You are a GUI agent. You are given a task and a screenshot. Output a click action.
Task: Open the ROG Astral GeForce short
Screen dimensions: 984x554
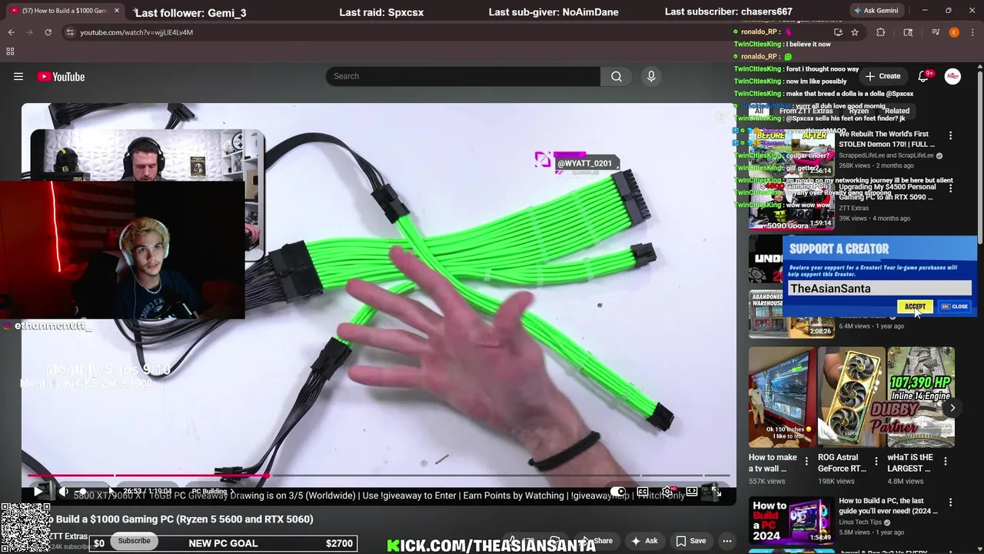coord(851,397)
